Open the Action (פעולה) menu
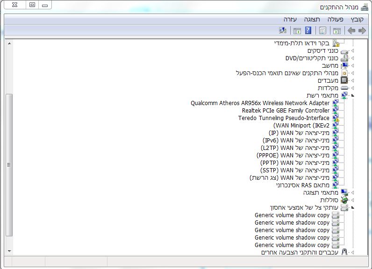 [x=335, y=20]
